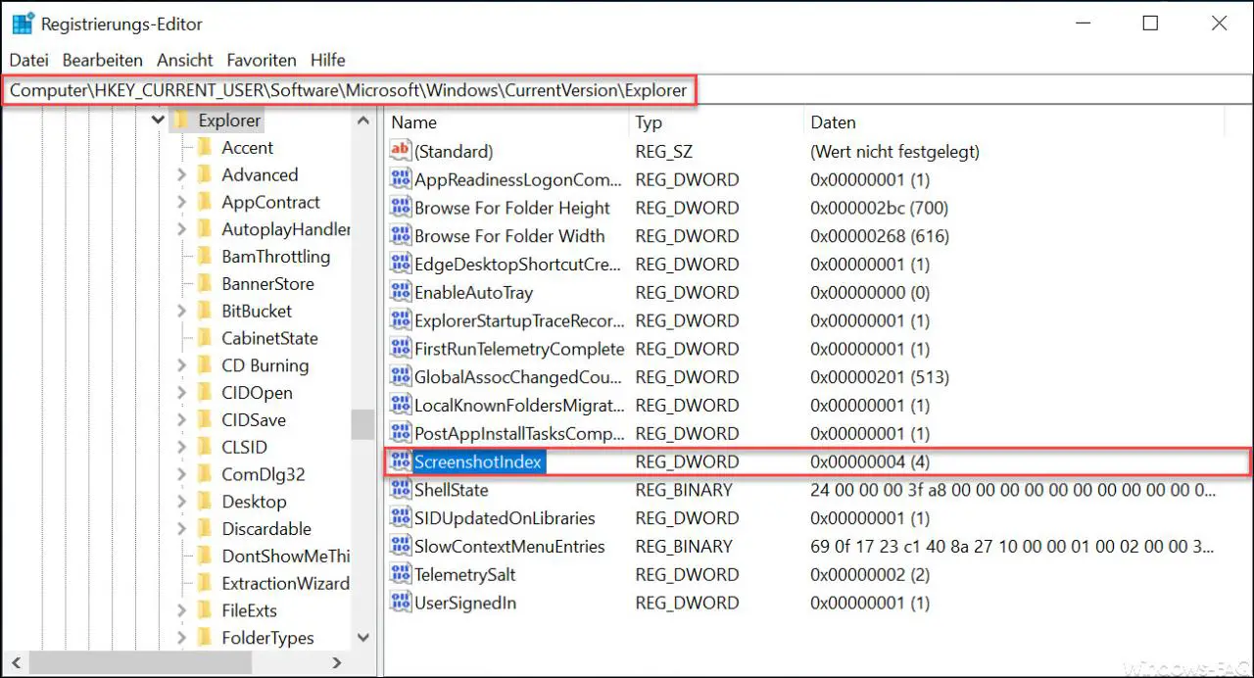Open the Bearbeiten menu
This screenshot has height=678, width=1254.
click(102, 60)
